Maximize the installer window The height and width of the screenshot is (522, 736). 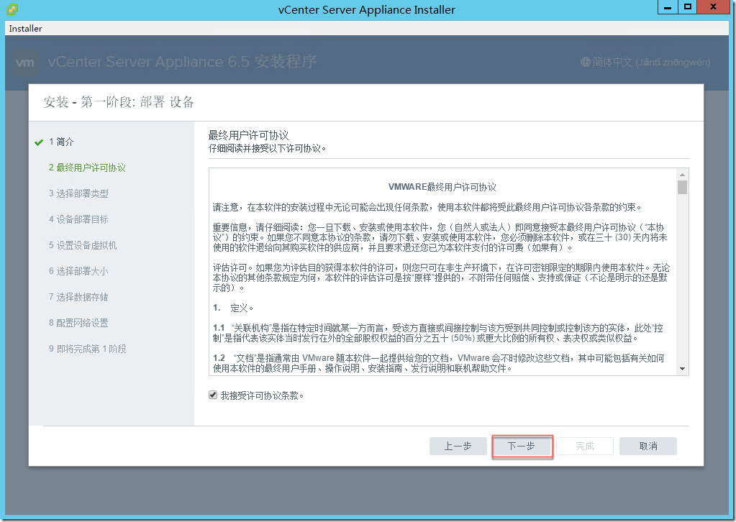coord(688,7)
